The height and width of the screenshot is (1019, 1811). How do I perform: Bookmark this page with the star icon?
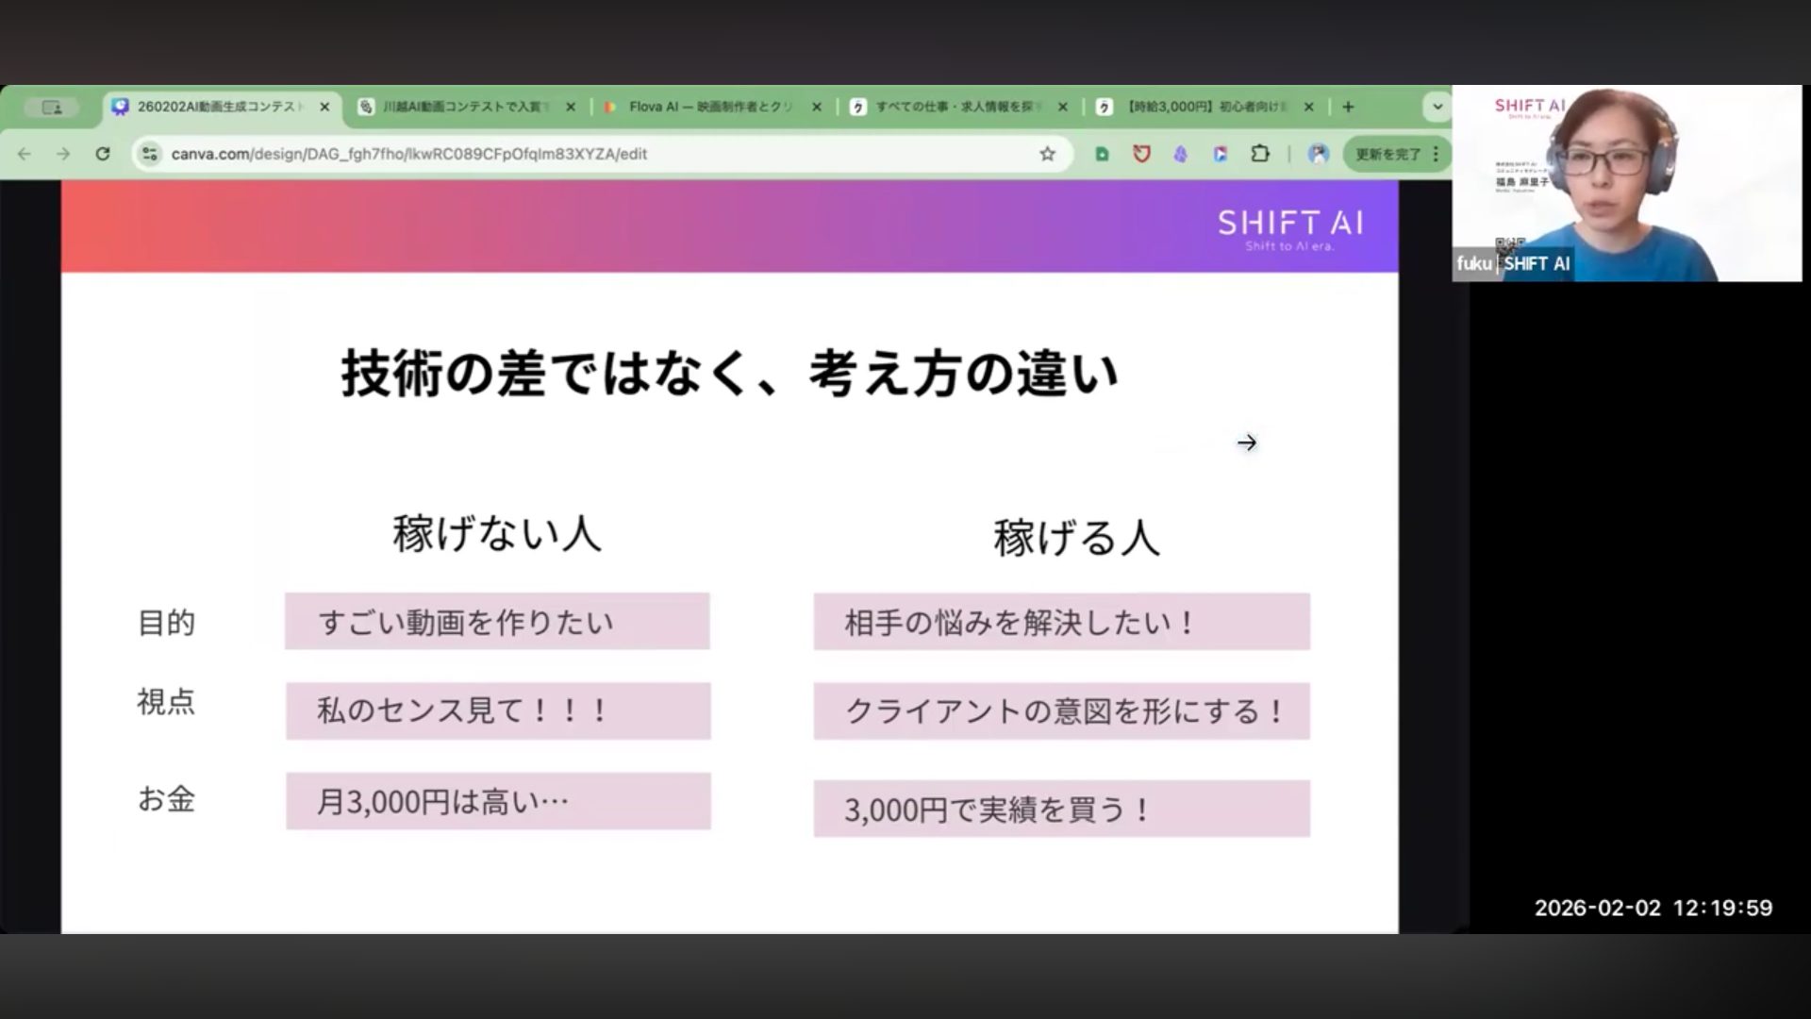click(x=1047, y=154)
